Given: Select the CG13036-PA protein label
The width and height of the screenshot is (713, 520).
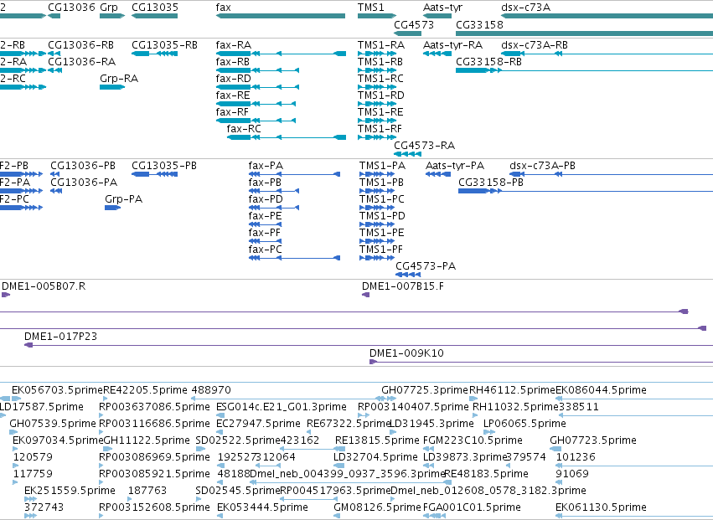Looking at the screenshot, I should pyautogui.click(x=84, y=183).
